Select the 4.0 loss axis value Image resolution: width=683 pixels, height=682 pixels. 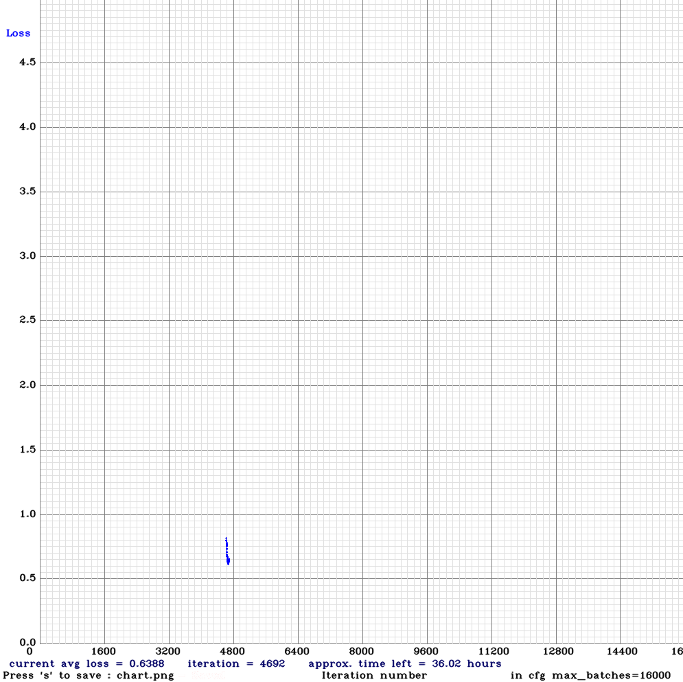tap(27, 127)
